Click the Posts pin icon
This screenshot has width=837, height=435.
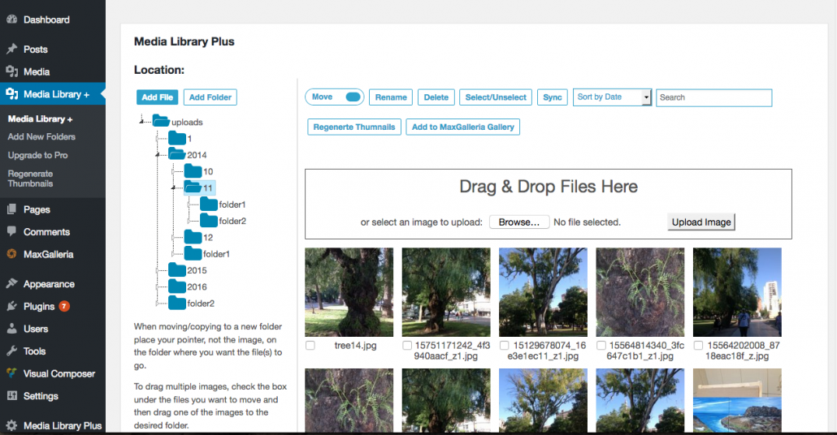click(x=11, y=49)
